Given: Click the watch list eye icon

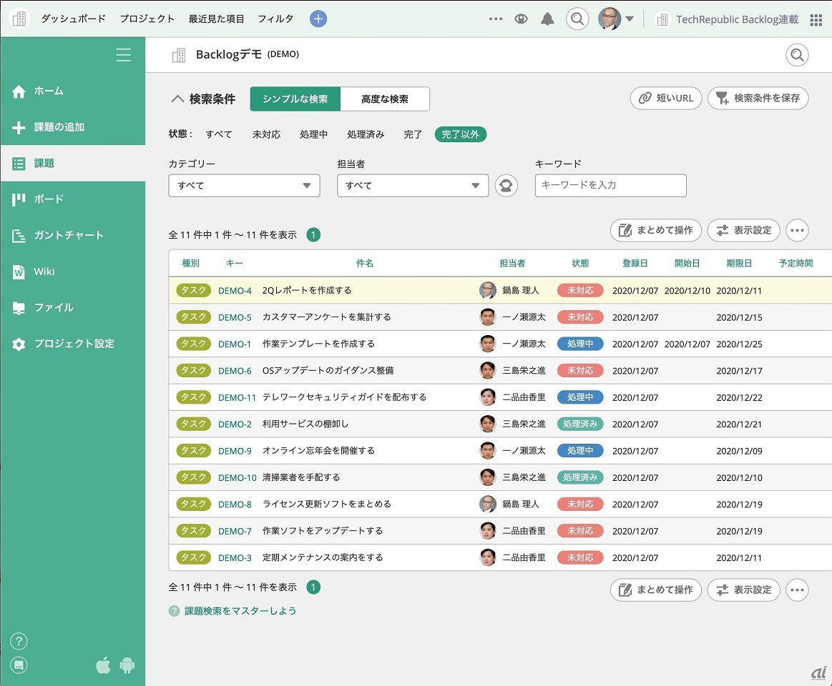Looking at the screenshot, I should pyautogui.click(x=522, y=19).
